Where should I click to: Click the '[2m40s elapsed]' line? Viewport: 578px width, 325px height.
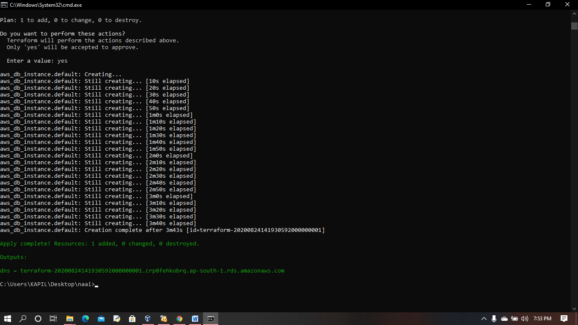pyautogui.click(x=98, y=183)
